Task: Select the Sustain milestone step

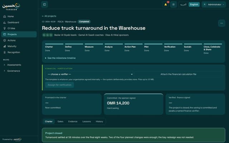Action: (193, 47)
